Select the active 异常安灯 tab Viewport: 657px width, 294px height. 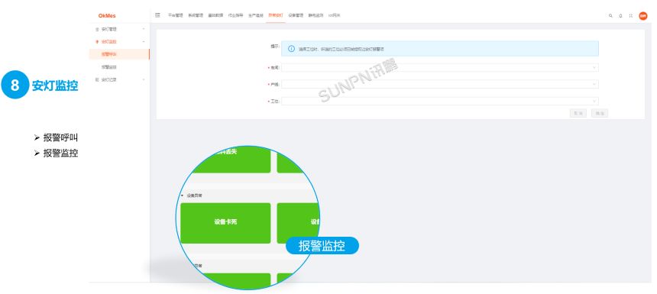tap(276, 15)
